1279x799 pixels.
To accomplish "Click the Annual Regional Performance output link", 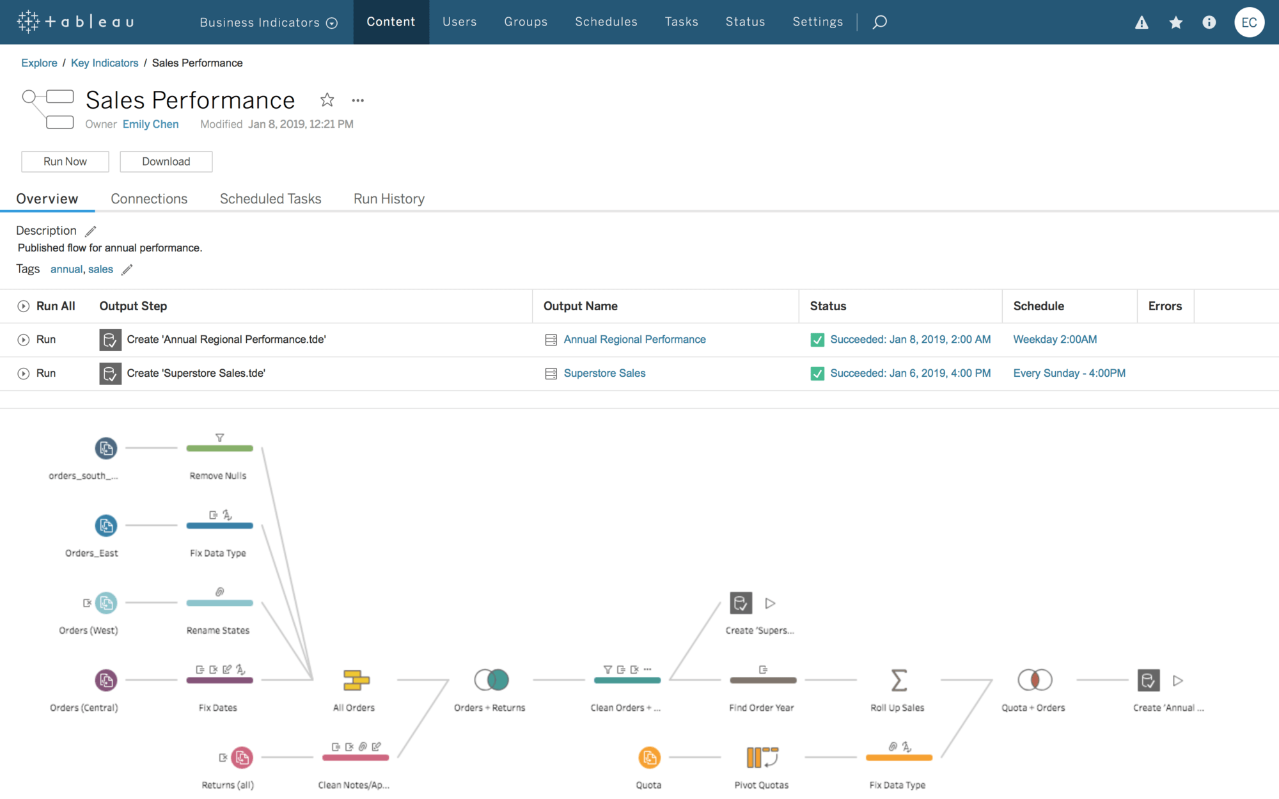I will click(633, 339).
